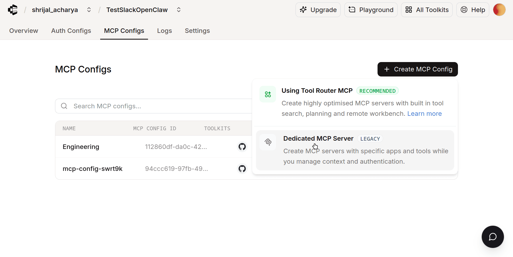
Task: Click the Dedicated MCP Server link icon
Action: pos(268,142)
